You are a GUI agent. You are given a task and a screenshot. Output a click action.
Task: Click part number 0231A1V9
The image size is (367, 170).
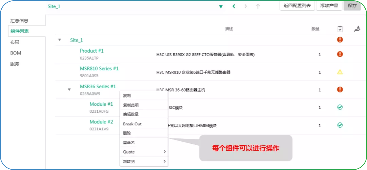tap(99, 129)
